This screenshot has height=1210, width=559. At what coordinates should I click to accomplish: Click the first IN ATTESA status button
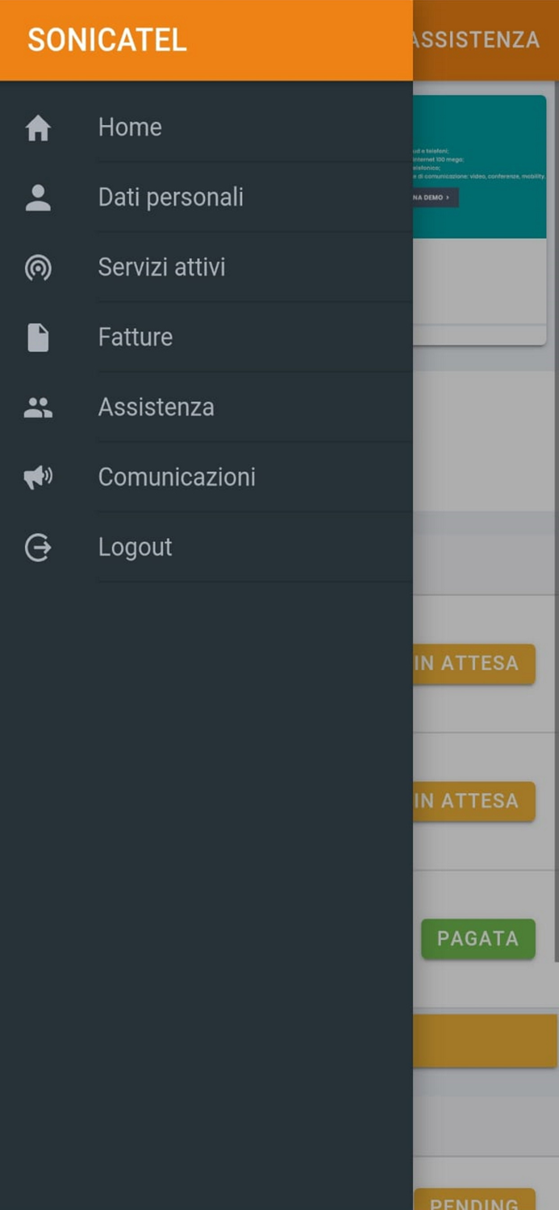coord(474,664)
